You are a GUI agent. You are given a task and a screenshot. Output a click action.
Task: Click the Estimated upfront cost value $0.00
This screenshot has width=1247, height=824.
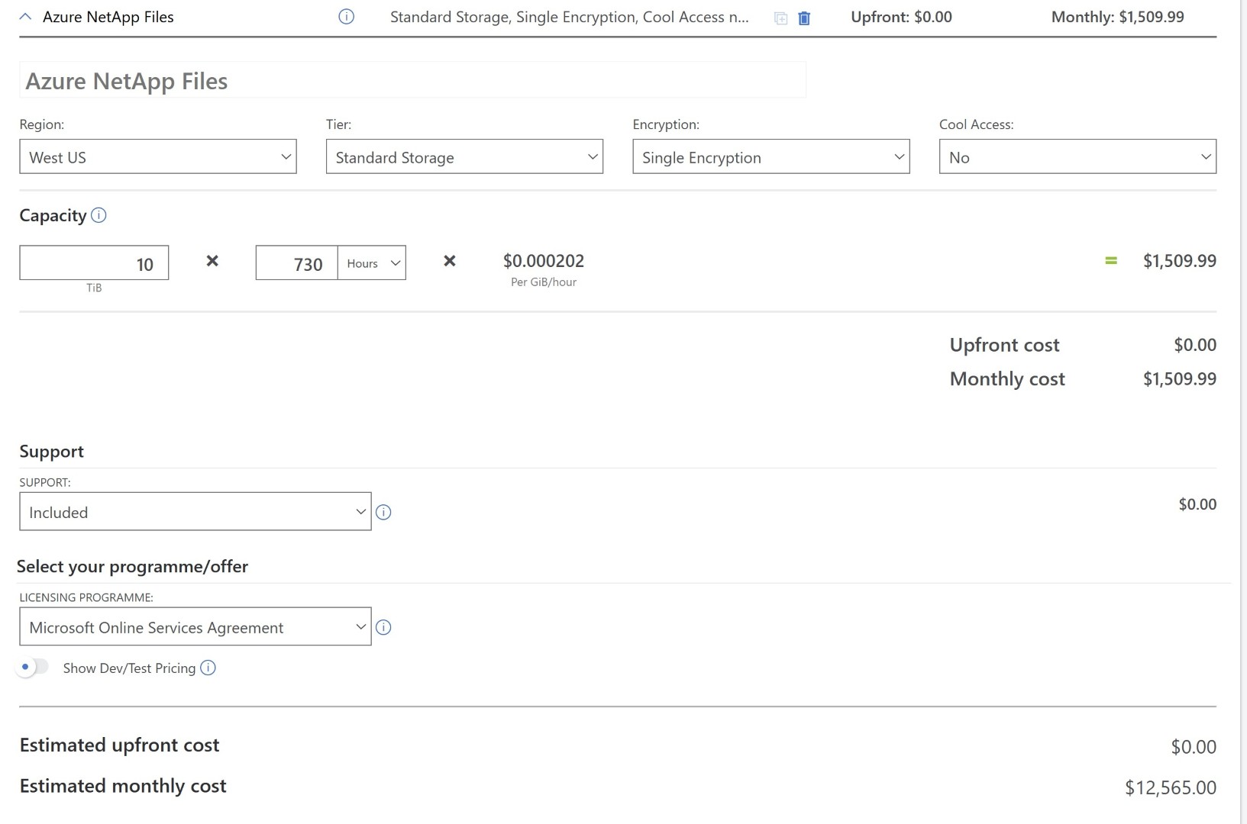pos(1194,747)
